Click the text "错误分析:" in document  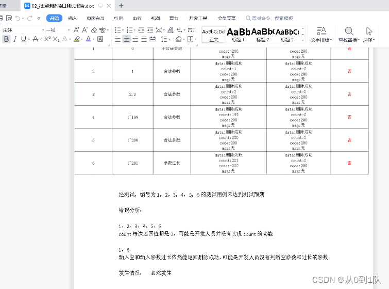point(130,210)
